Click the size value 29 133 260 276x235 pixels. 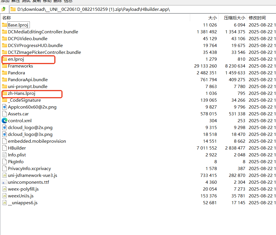[206, 66]
